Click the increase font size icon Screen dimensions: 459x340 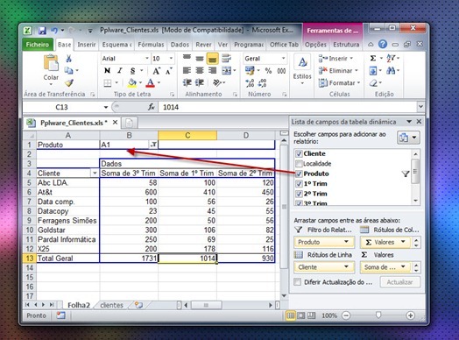(156, 71)
